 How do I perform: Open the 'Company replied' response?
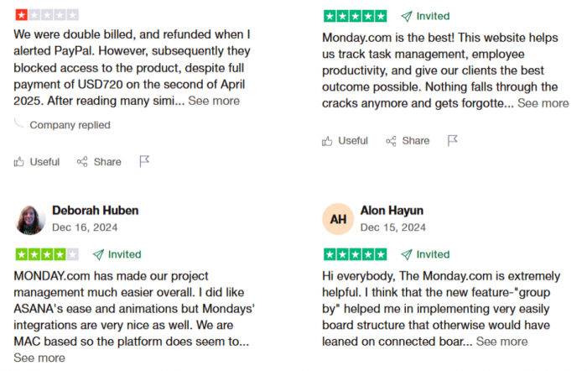[70, 125]
